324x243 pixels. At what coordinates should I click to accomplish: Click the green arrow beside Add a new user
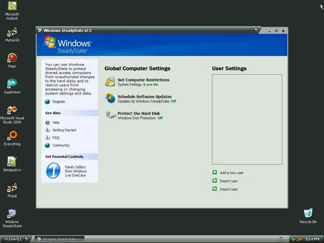pyautogui.click(x=215, y=172)
